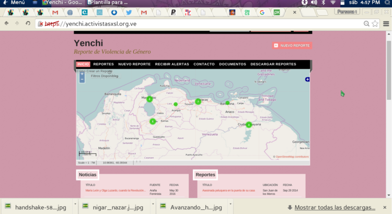Expand the Filtros Disponibles panel

coord(104,76)
